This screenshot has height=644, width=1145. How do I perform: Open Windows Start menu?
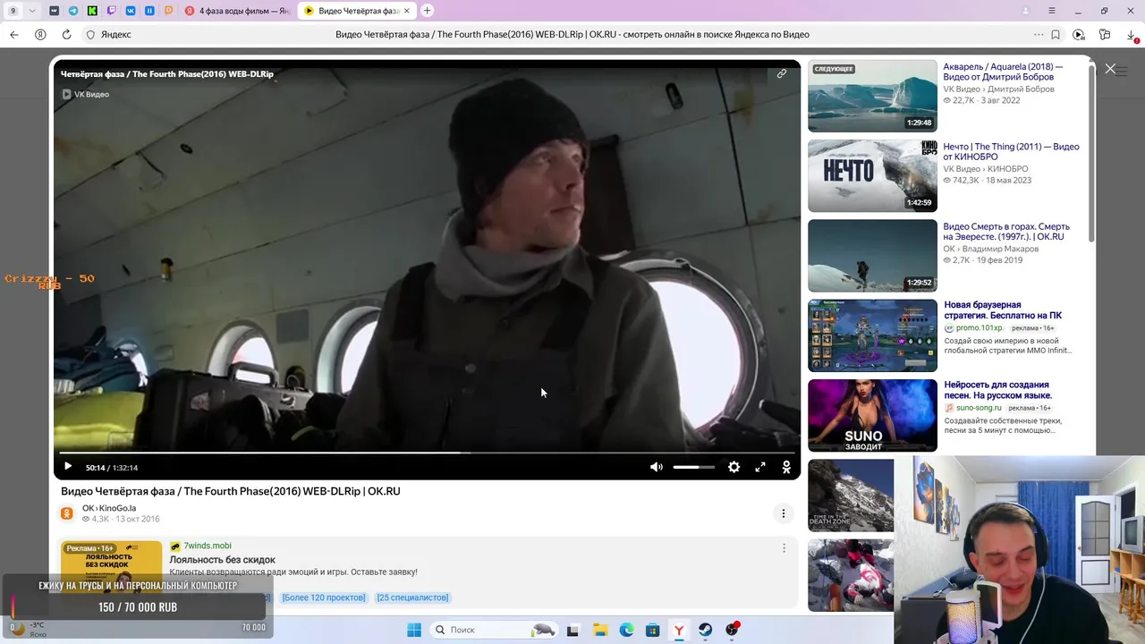click(x=414, y=630)
